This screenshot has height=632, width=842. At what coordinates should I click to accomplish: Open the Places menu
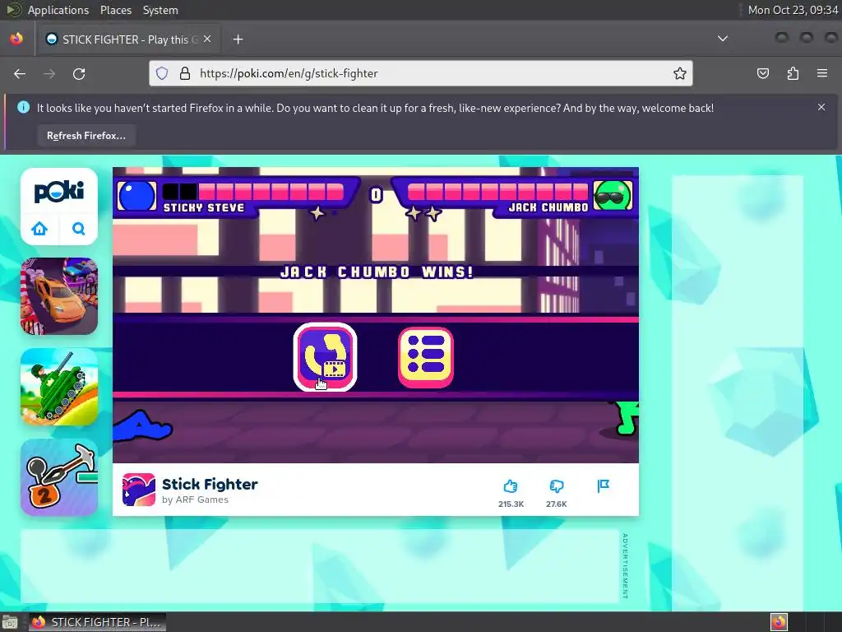coord(115,10)
